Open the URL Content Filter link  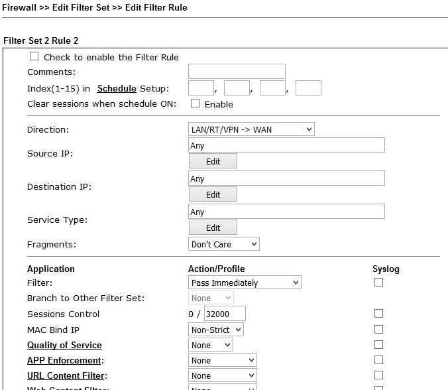[x=66, y=376]
